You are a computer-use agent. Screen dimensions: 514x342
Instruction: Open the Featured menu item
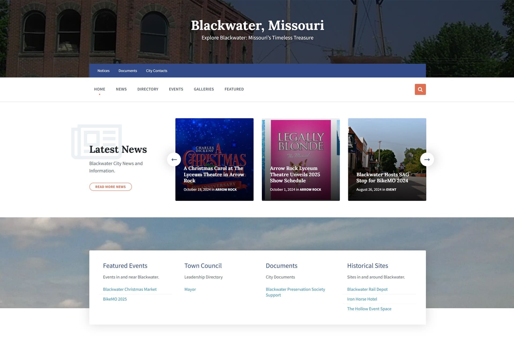click(x=234, y=89)
